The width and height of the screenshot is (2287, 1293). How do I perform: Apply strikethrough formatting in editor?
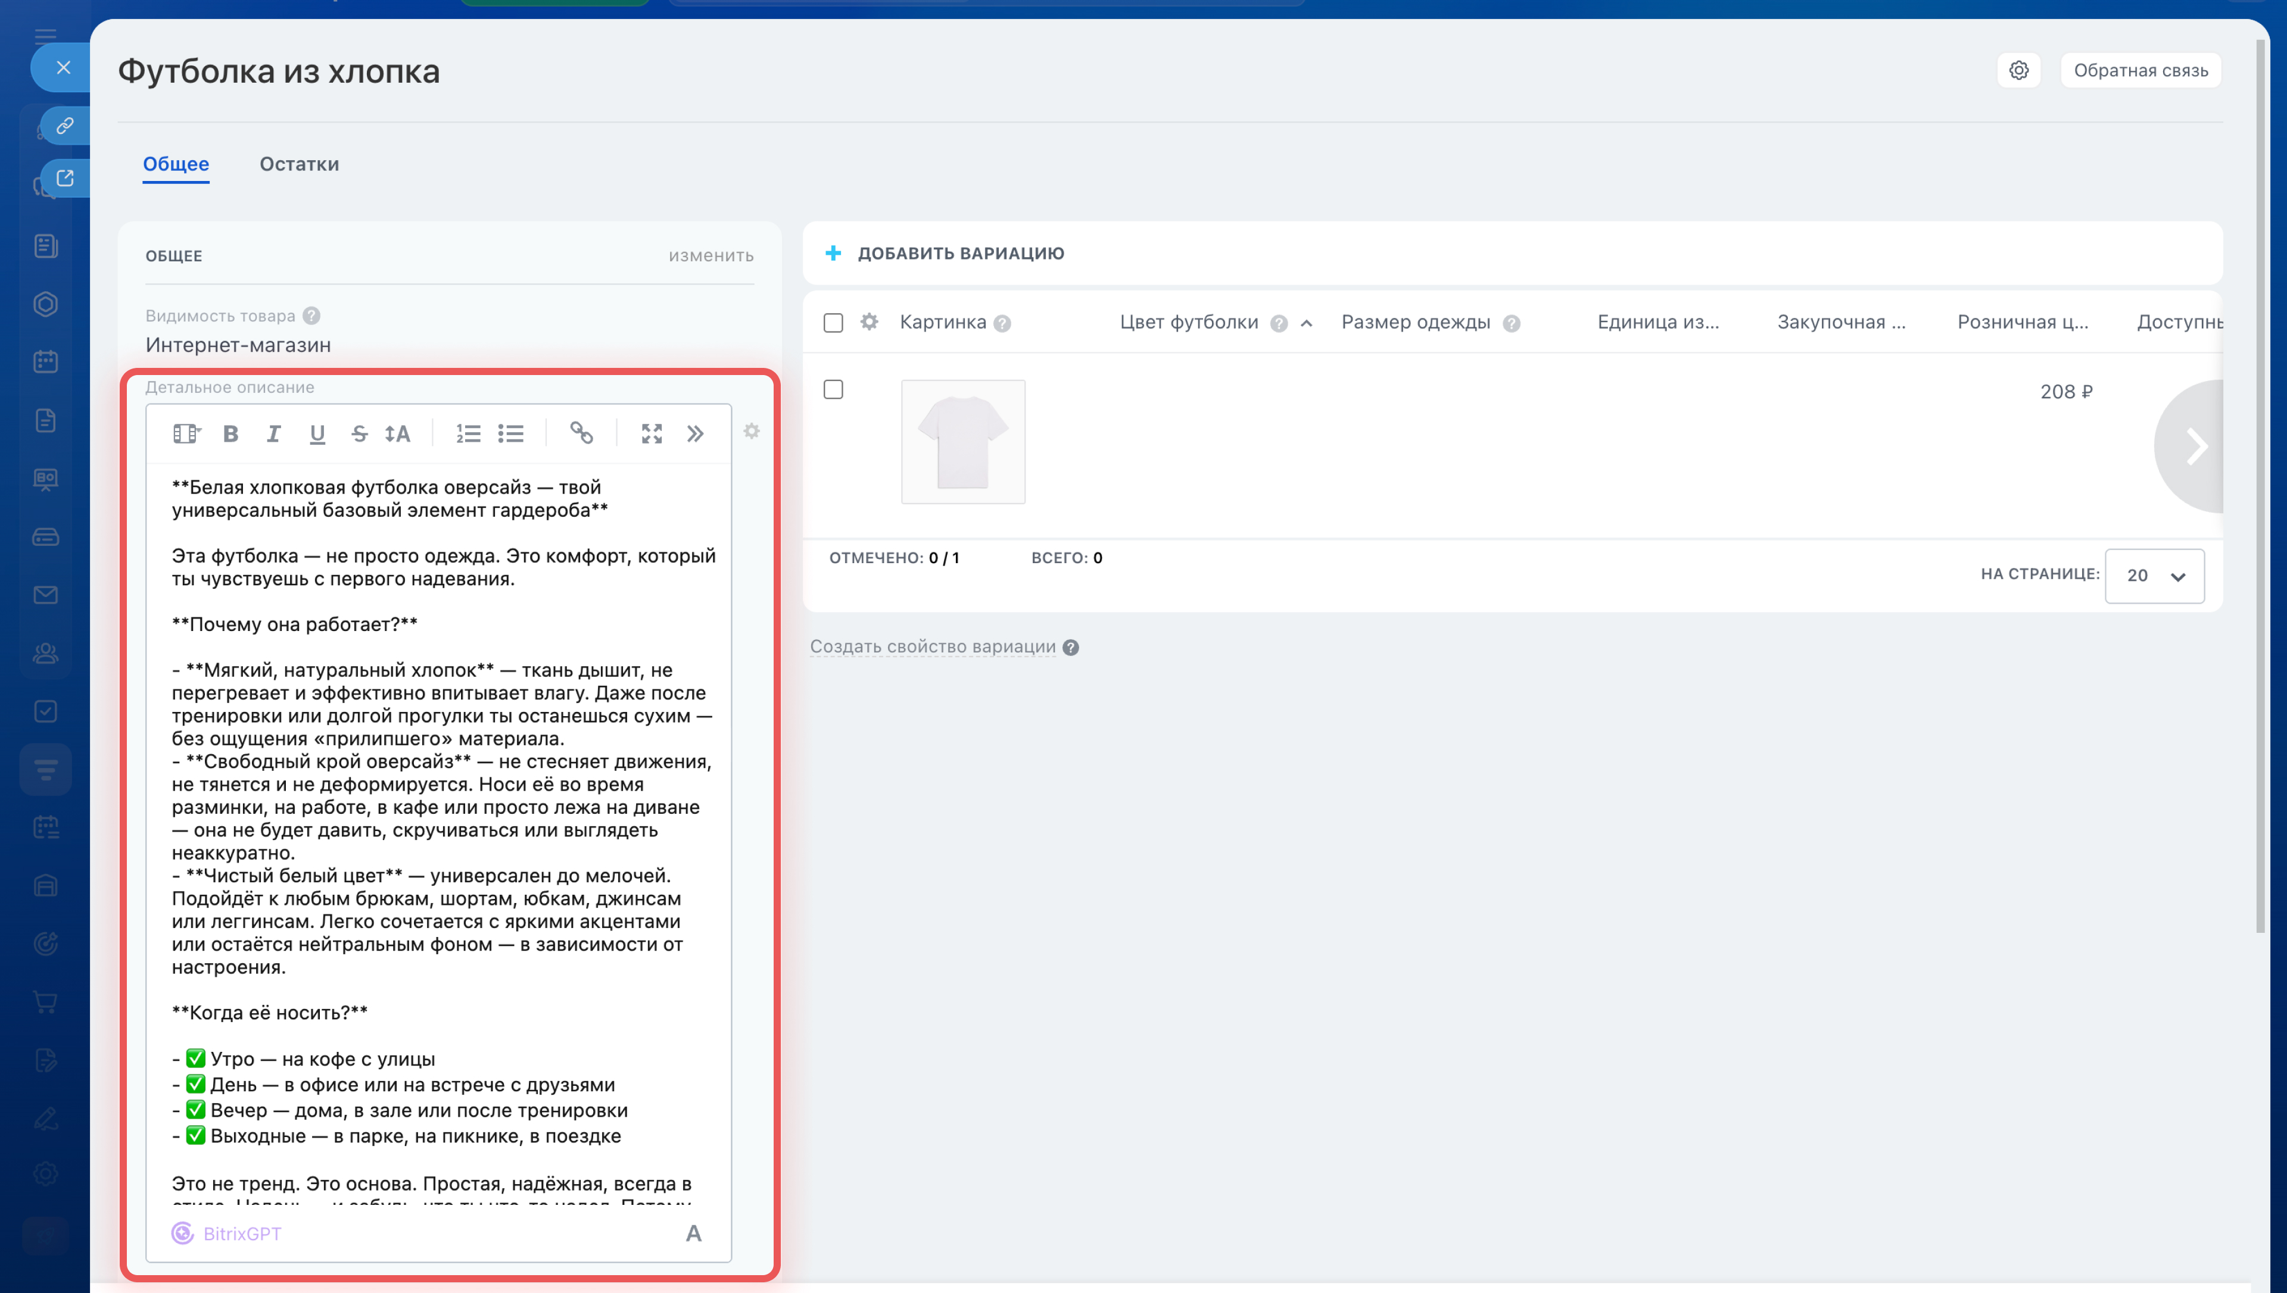[359, 433]
